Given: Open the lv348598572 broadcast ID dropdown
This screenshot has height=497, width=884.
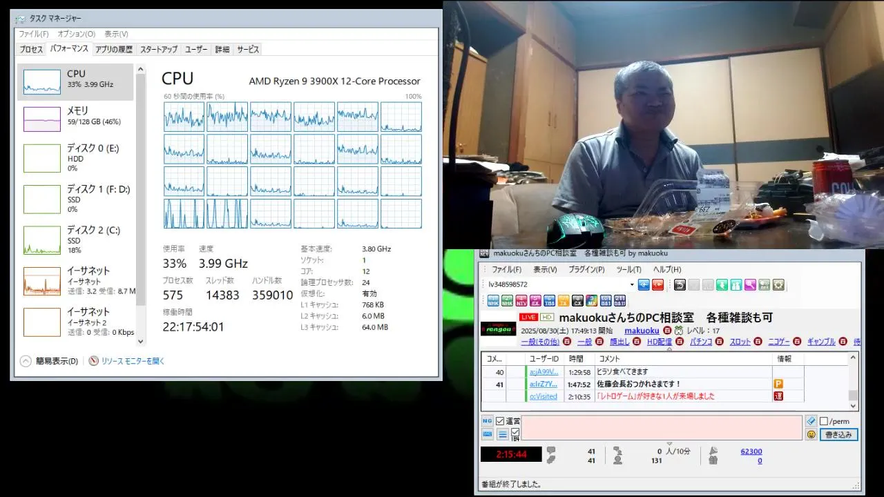Looking at the screenshot, I should coord(631,284).
